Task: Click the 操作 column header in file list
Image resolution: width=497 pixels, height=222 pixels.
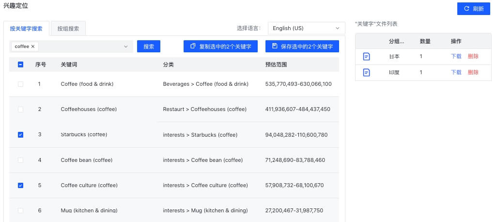Action: tap(456, 41)
